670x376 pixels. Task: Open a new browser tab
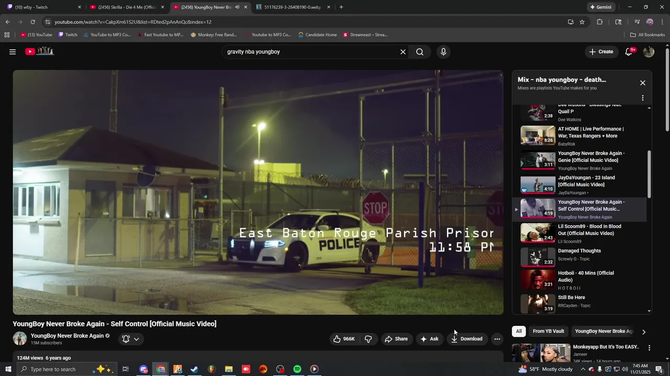(341, 7)
